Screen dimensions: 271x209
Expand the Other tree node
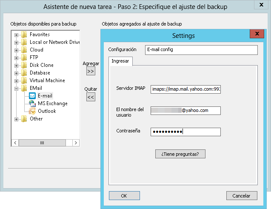17,119
